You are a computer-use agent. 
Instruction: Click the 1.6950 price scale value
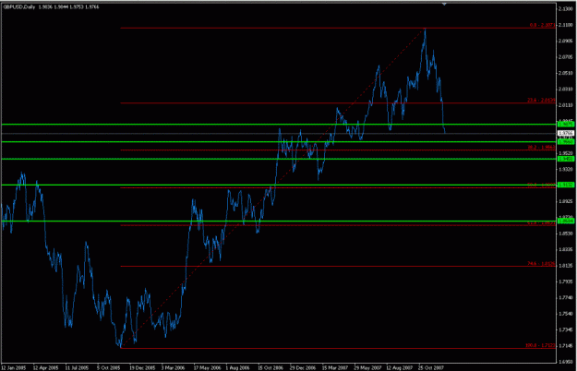click(x=565, y=362)
